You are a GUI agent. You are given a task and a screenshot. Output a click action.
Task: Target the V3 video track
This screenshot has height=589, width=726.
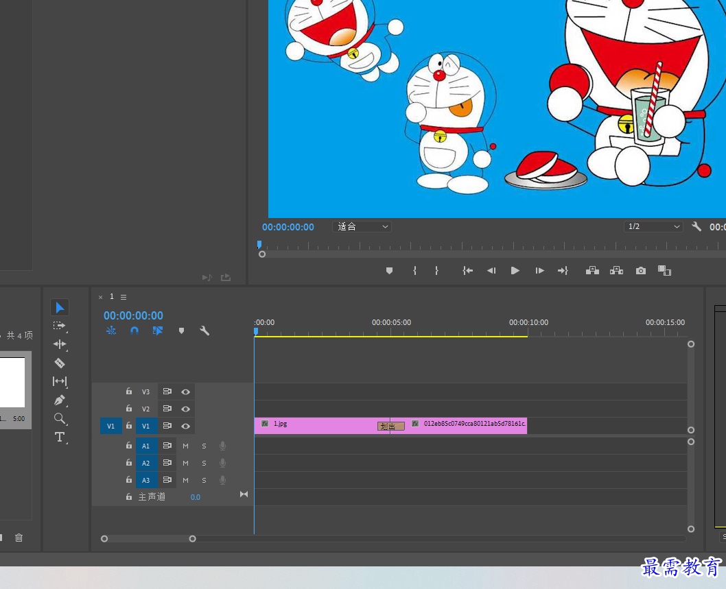pyautogui.click(x=146, y=392)
